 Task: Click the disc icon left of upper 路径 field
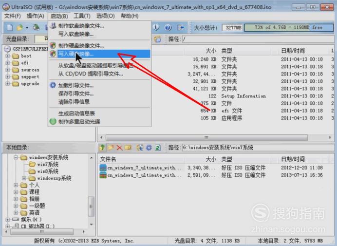pos(157,39)
